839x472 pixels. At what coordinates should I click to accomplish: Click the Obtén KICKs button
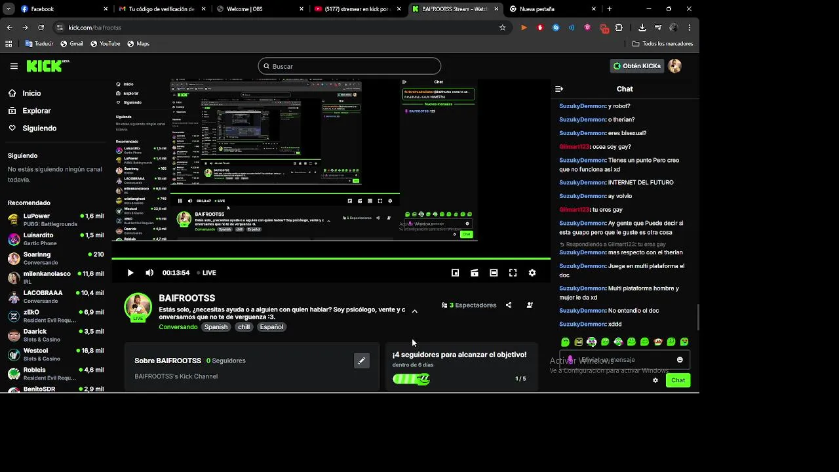coord(637,66)
